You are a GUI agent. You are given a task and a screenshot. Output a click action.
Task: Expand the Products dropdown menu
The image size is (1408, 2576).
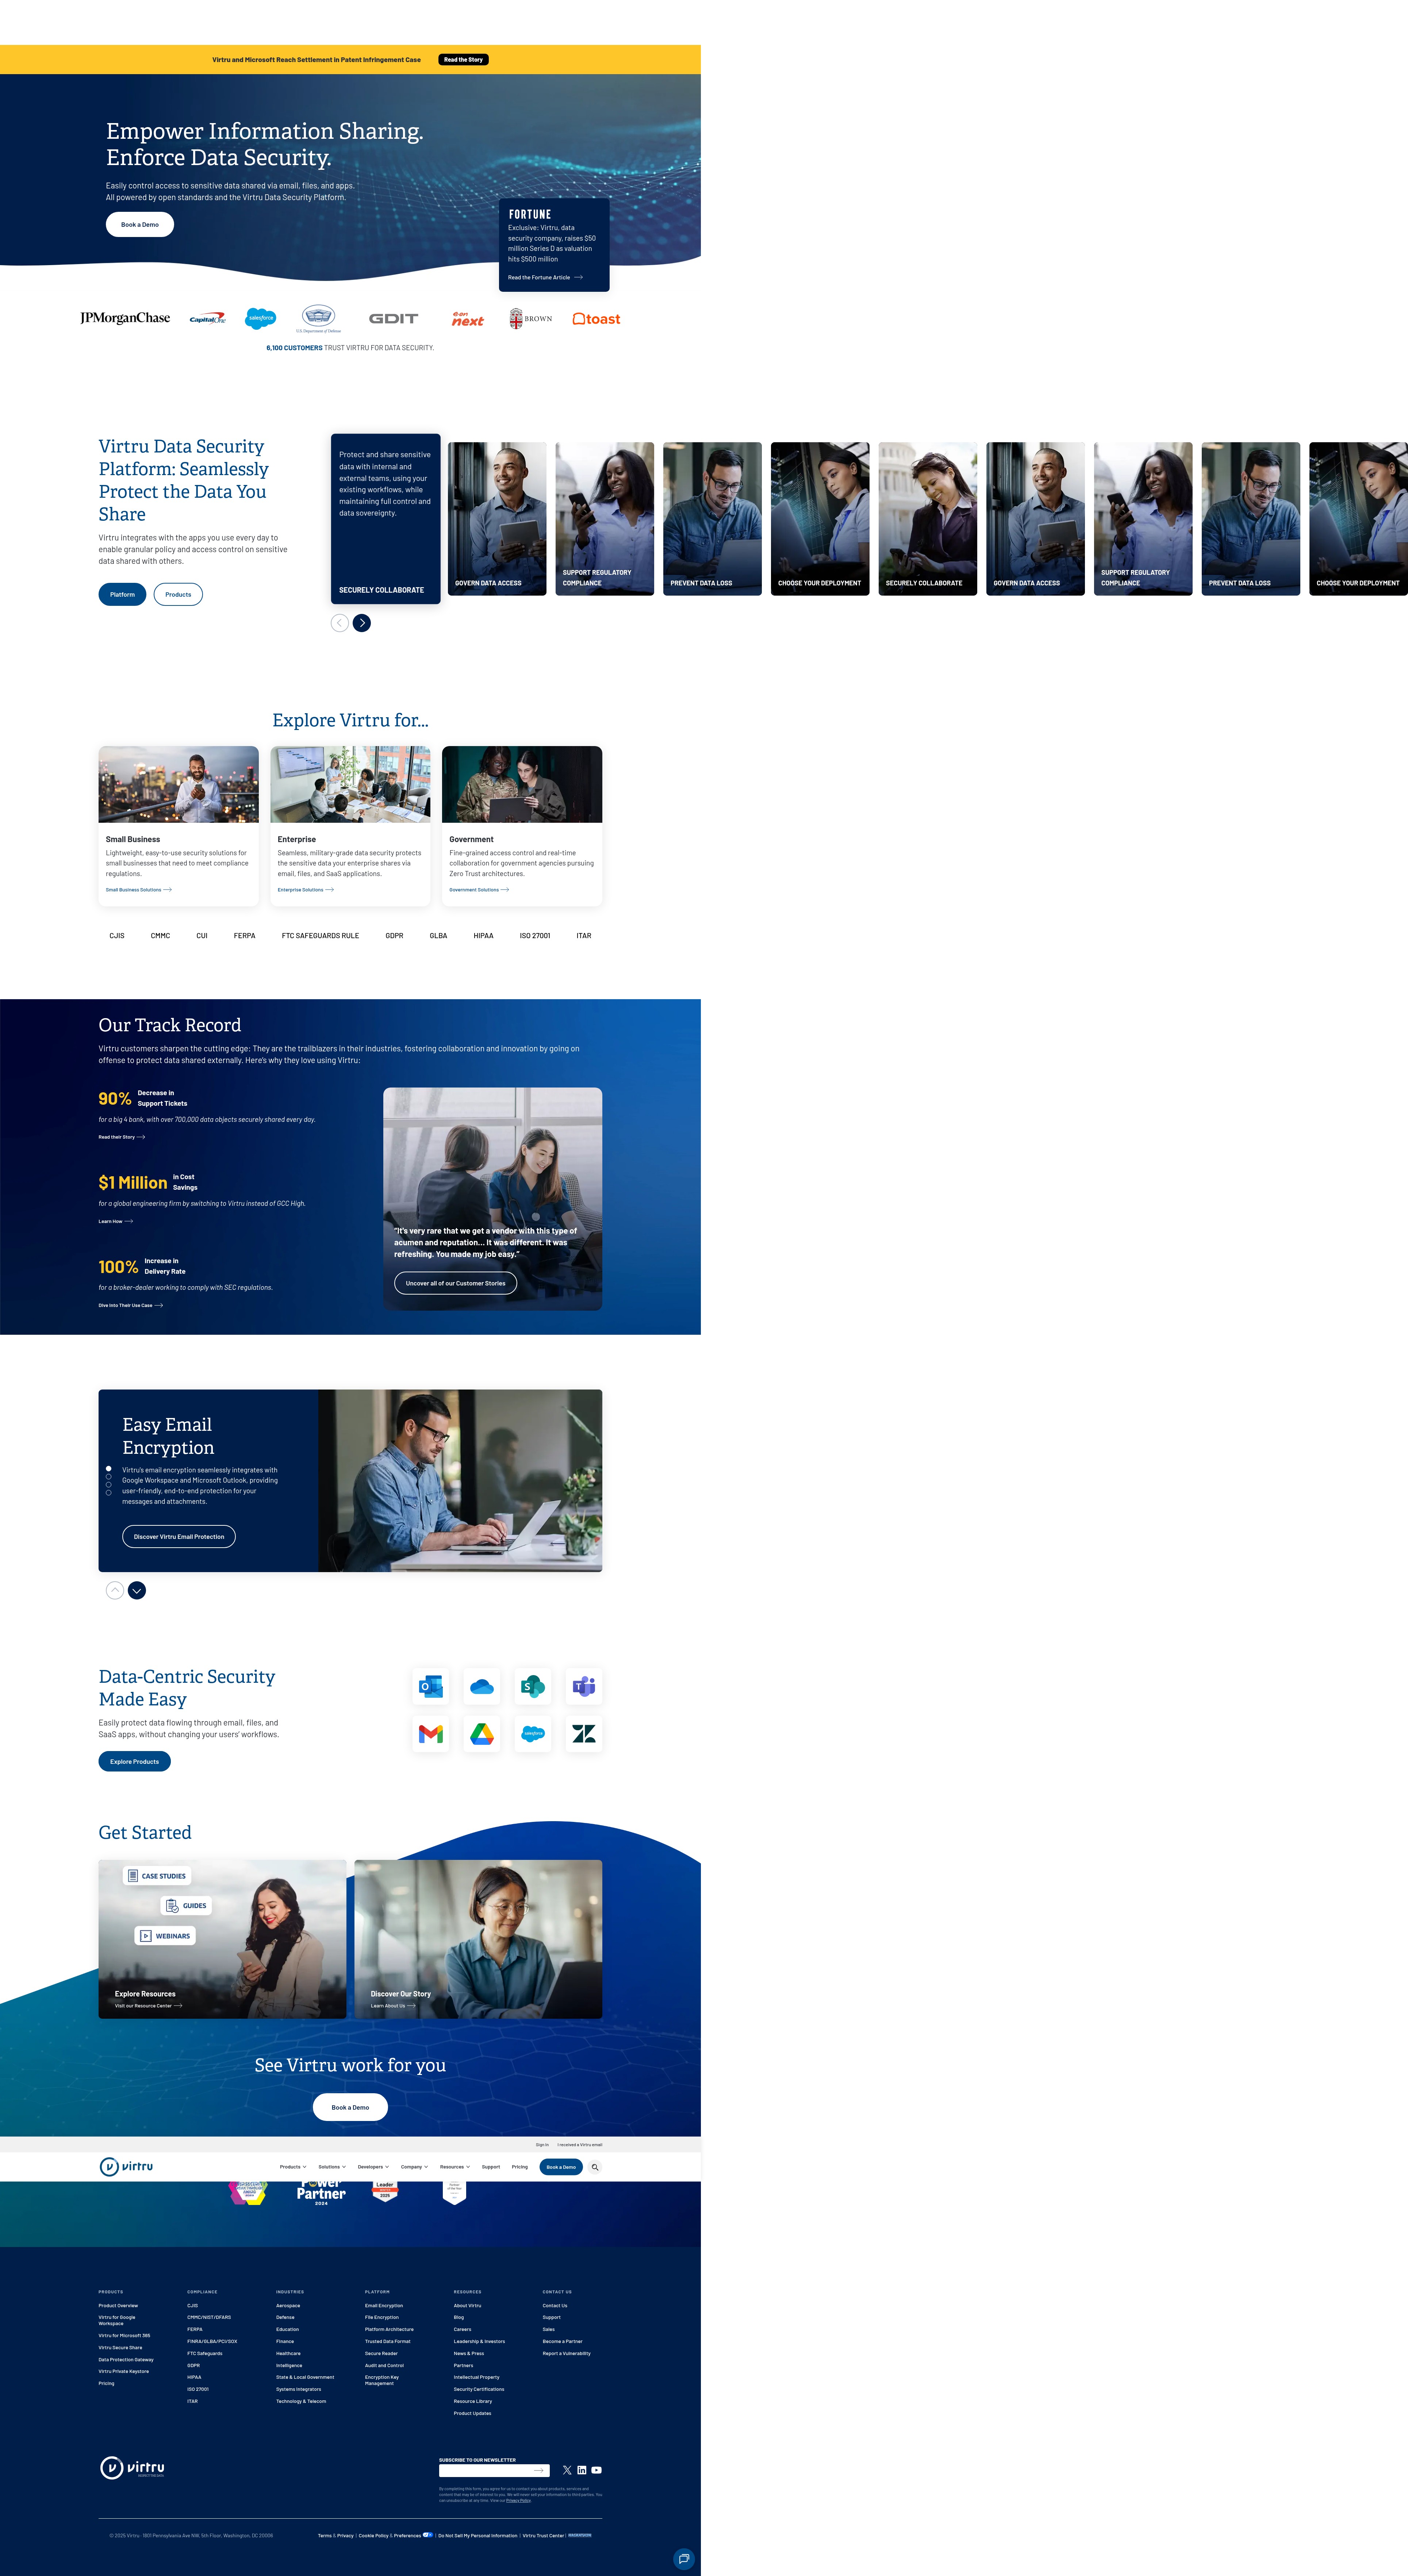(293, 2167)
